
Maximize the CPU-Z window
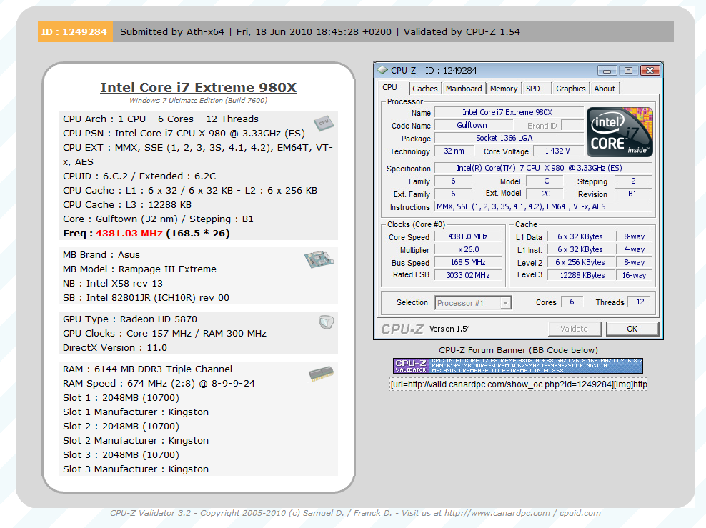point(628,71)
